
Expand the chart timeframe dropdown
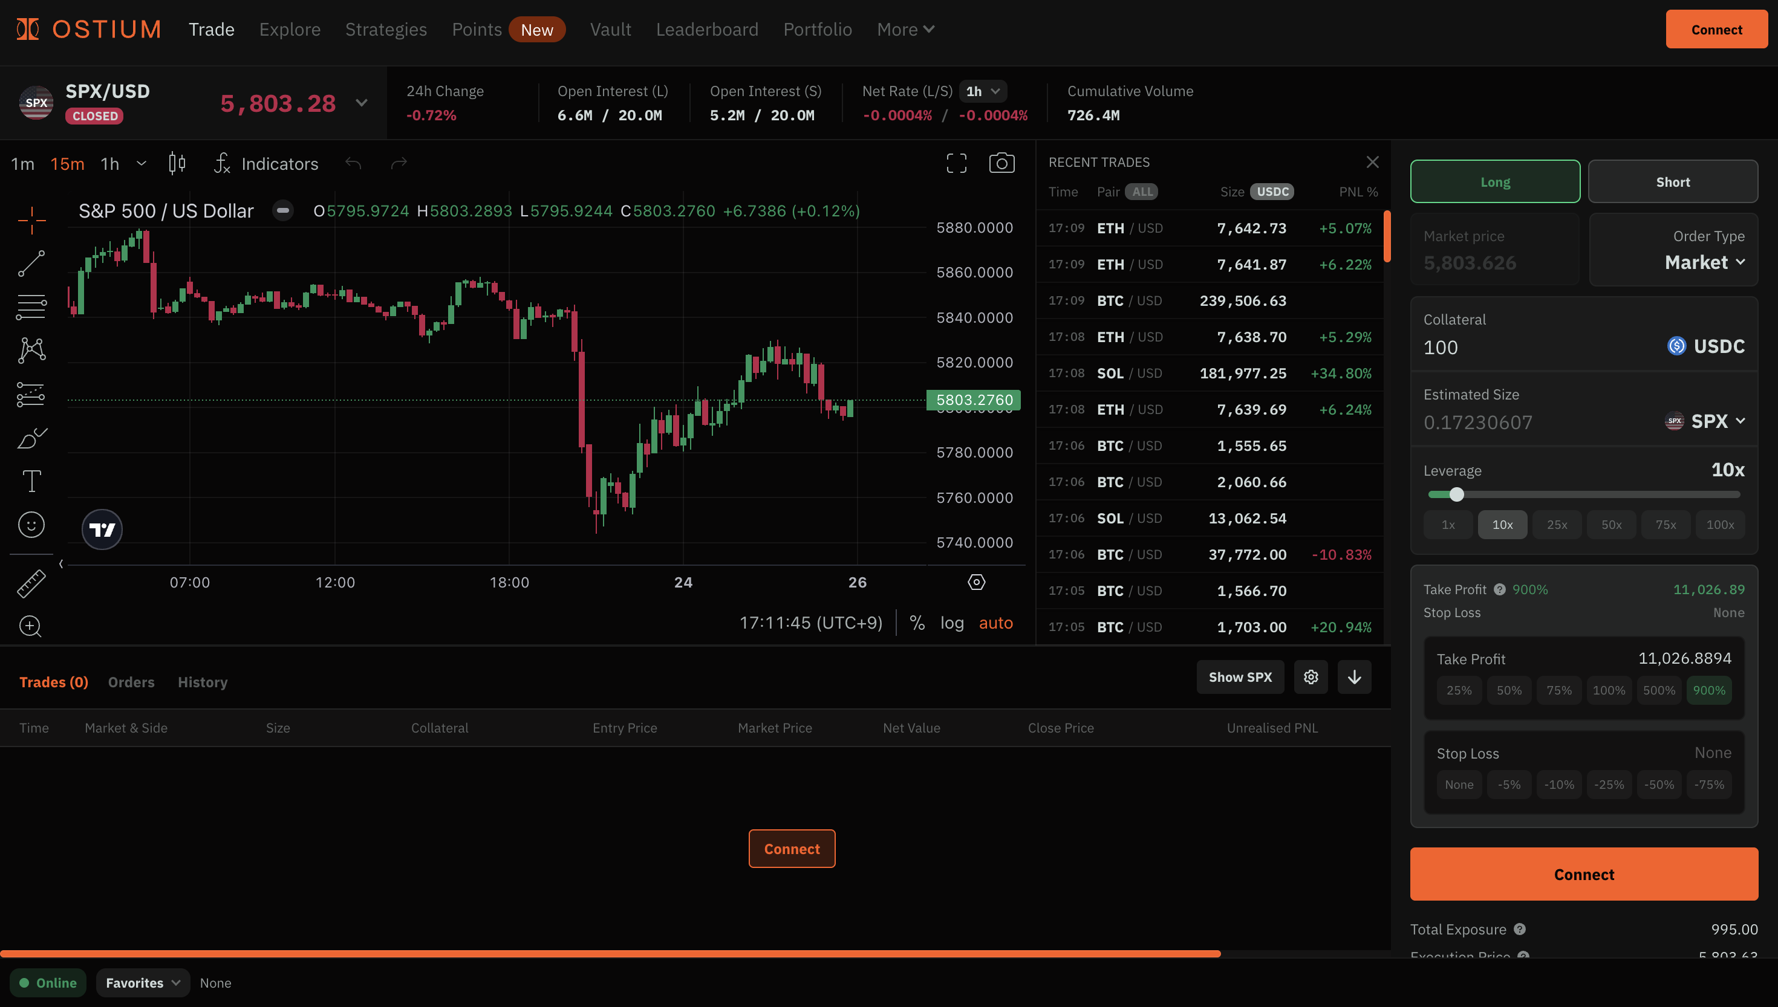141,164
